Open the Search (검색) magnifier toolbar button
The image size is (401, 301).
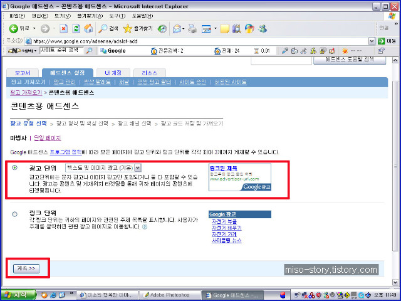point(108,28)
